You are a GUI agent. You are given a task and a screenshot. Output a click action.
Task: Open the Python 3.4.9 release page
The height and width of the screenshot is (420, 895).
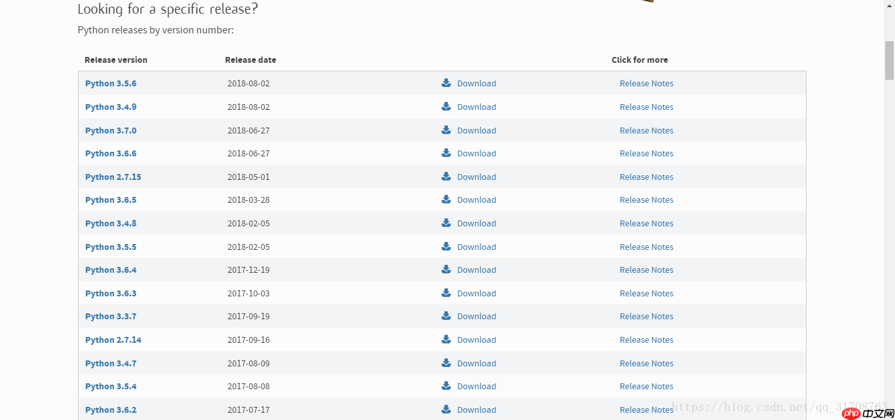pos(111,107)
